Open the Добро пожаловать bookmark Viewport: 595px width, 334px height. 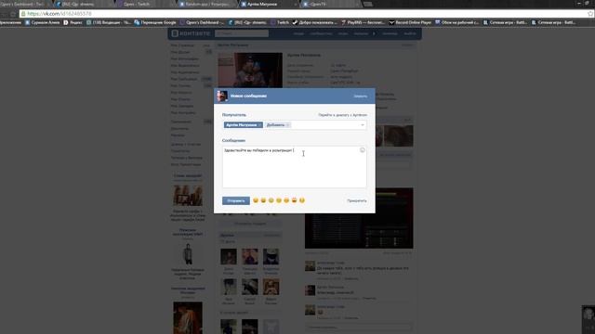pyautogui.click(x=314, y=22)
